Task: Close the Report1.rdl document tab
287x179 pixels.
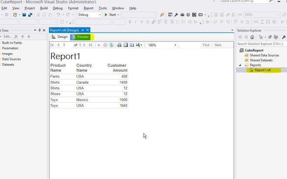Action: click(88, 30)
